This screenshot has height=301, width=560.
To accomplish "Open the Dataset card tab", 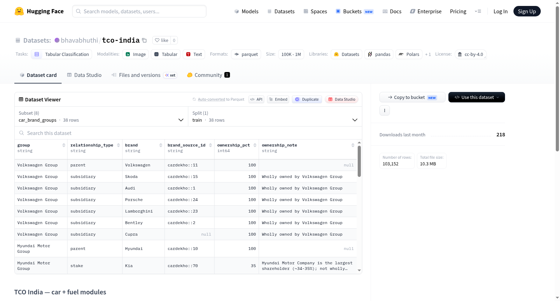I will (x=38, y=75).
